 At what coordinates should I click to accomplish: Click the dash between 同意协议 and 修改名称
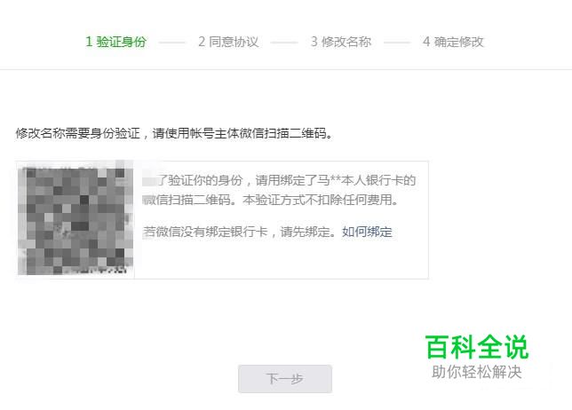coord(284,43)
